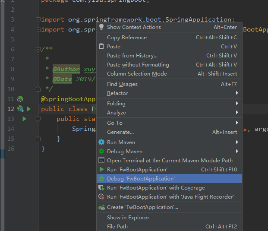Collapse the main method fold on line 13
Image resolution: width=268 pixels, height=231 pixels.
coord(38,119)
